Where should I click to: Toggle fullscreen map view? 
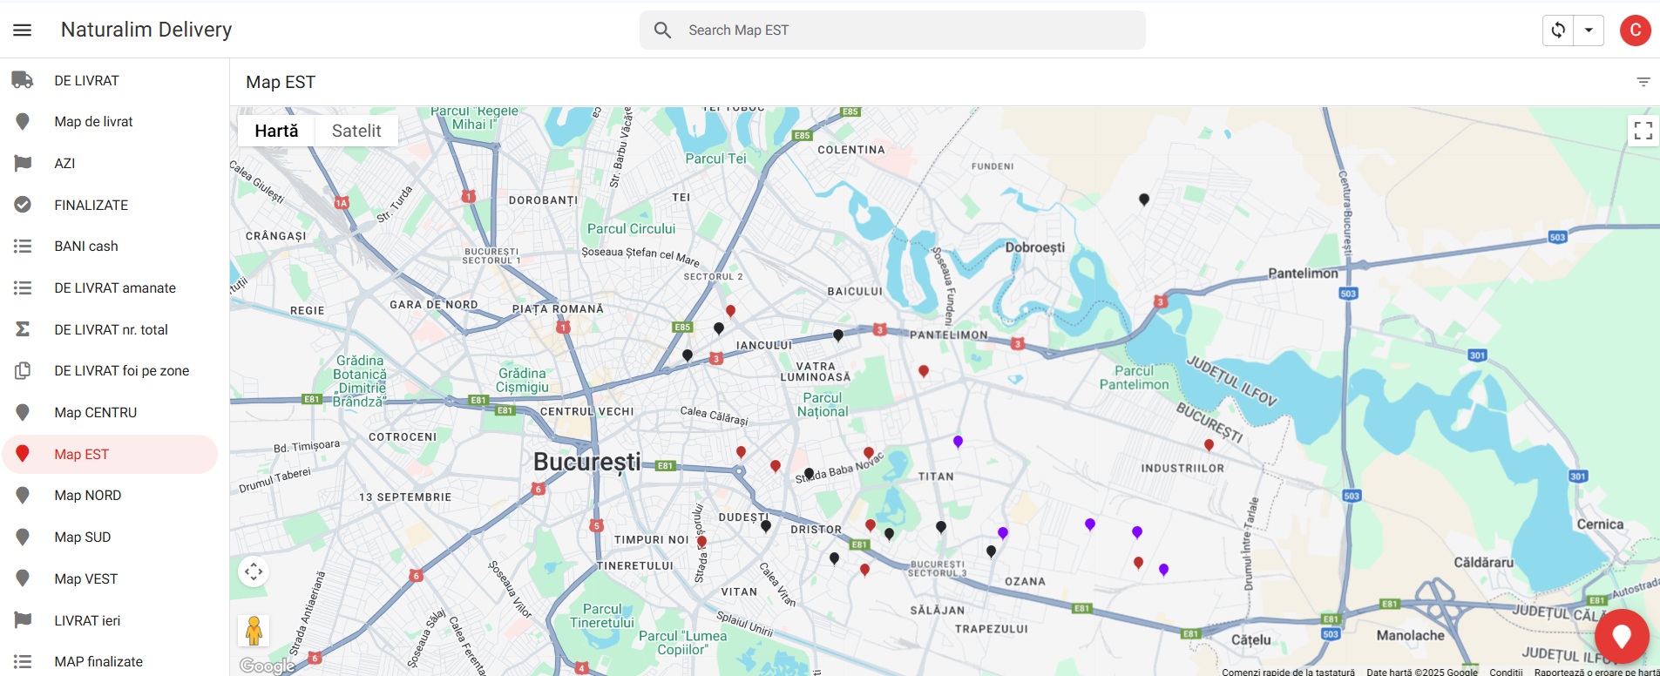(1643, 131)
